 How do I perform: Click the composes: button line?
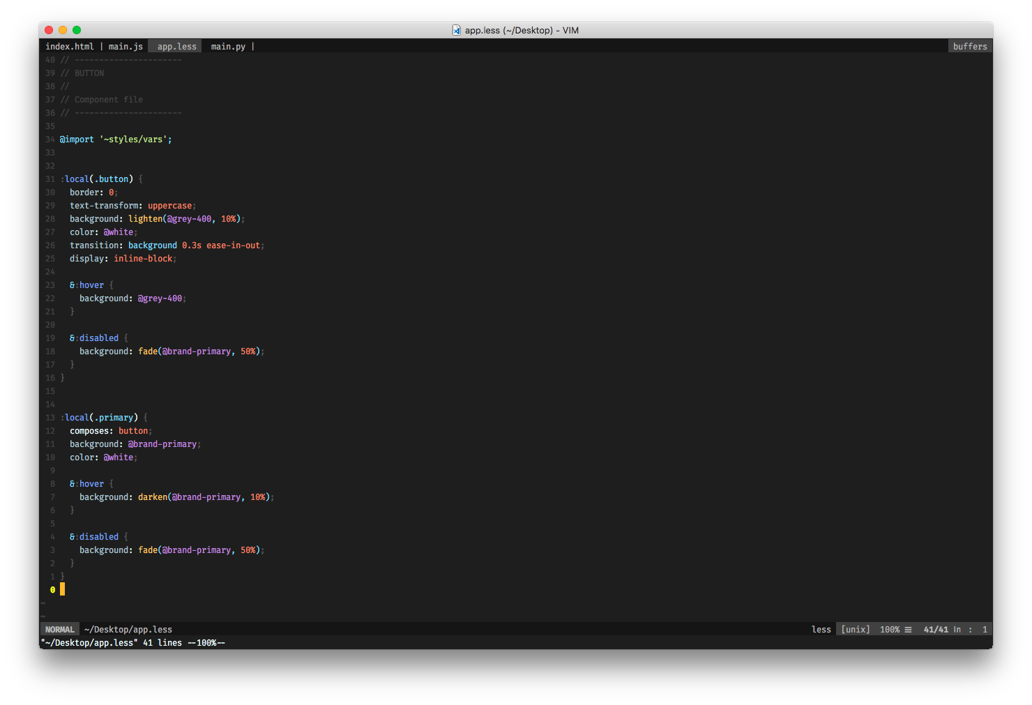point(109,431)
